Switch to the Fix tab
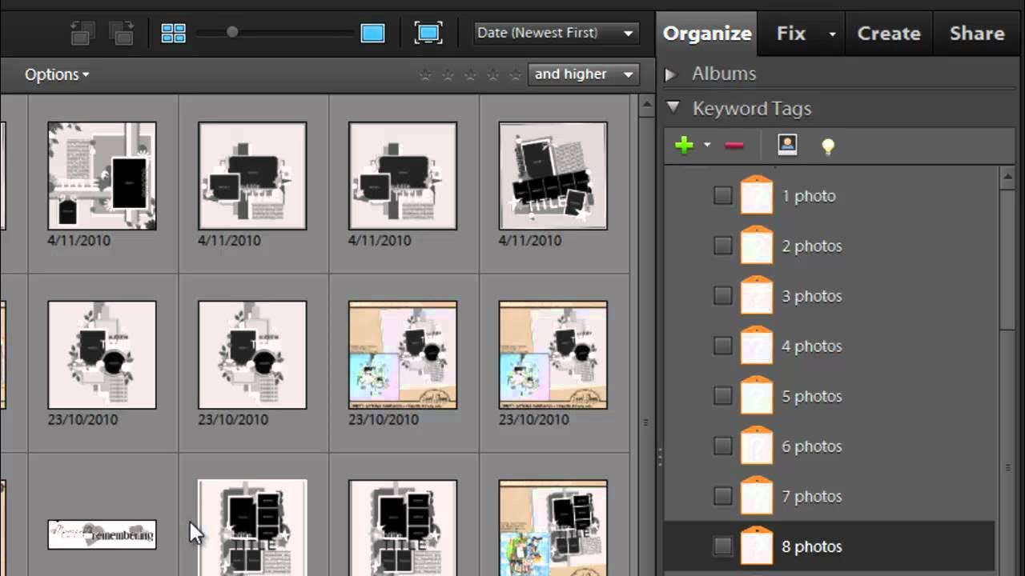Screen dimensions: 1025x576 pyautogui.click(x=791, y=33)
